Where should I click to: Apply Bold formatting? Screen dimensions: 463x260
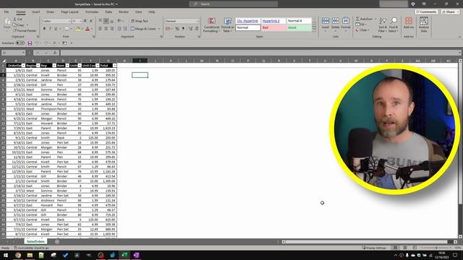click(44, 29)
